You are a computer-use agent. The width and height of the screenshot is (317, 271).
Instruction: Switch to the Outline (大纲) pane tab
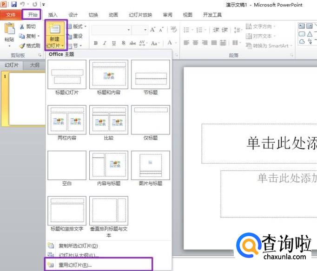35,65
